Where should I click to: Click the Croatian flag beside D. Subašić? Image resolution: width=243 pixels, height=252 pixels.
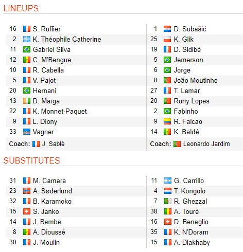(x=167, y=29)
